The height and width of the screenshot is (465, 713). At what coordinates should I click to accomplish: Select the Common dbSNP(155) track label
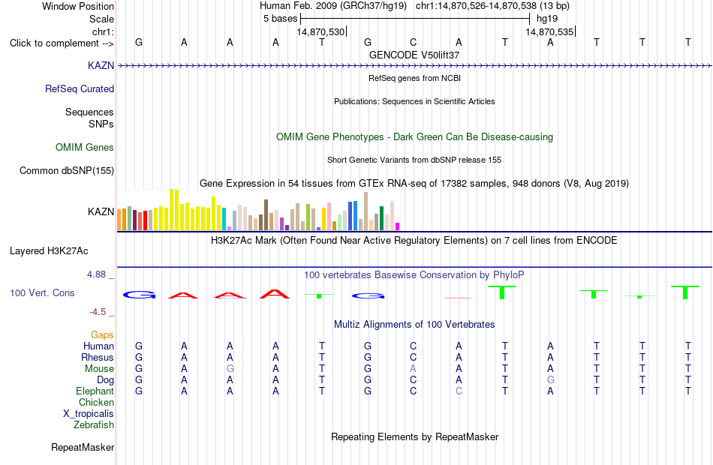click(x=67, y=170)
